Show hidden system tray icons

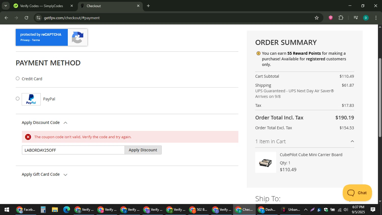306,210
